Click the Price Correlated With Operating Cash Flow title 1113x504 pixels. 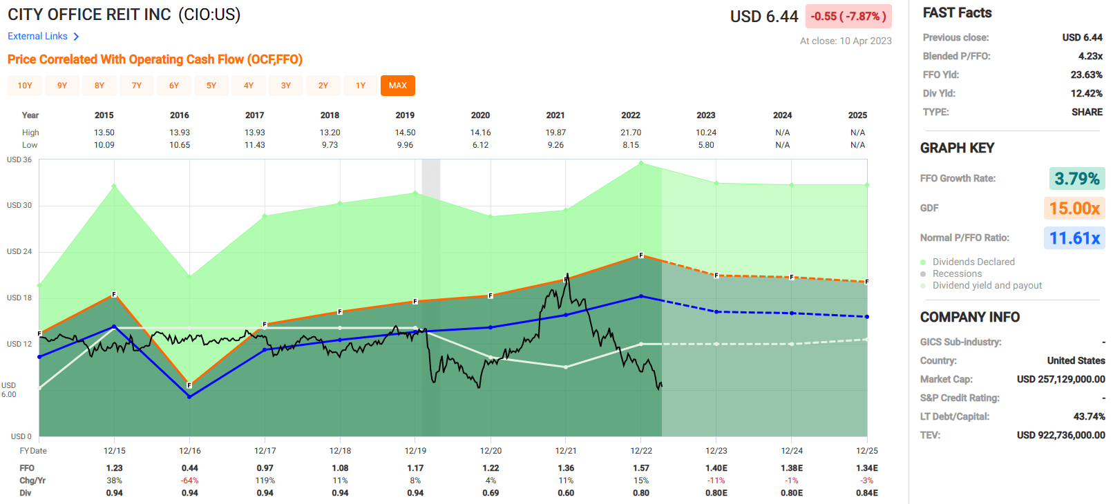point(155,59)
